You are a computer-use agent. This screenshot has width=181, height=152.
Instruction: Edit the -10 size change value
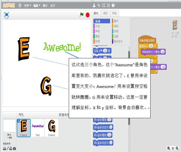click(163, 67)
